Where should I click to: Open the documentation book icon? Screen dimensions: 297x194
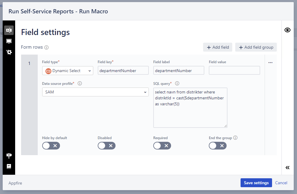point(9,166)
